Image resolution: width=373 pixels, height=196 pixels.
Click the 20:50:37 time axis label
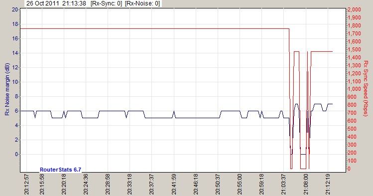[x=218, y=185]
